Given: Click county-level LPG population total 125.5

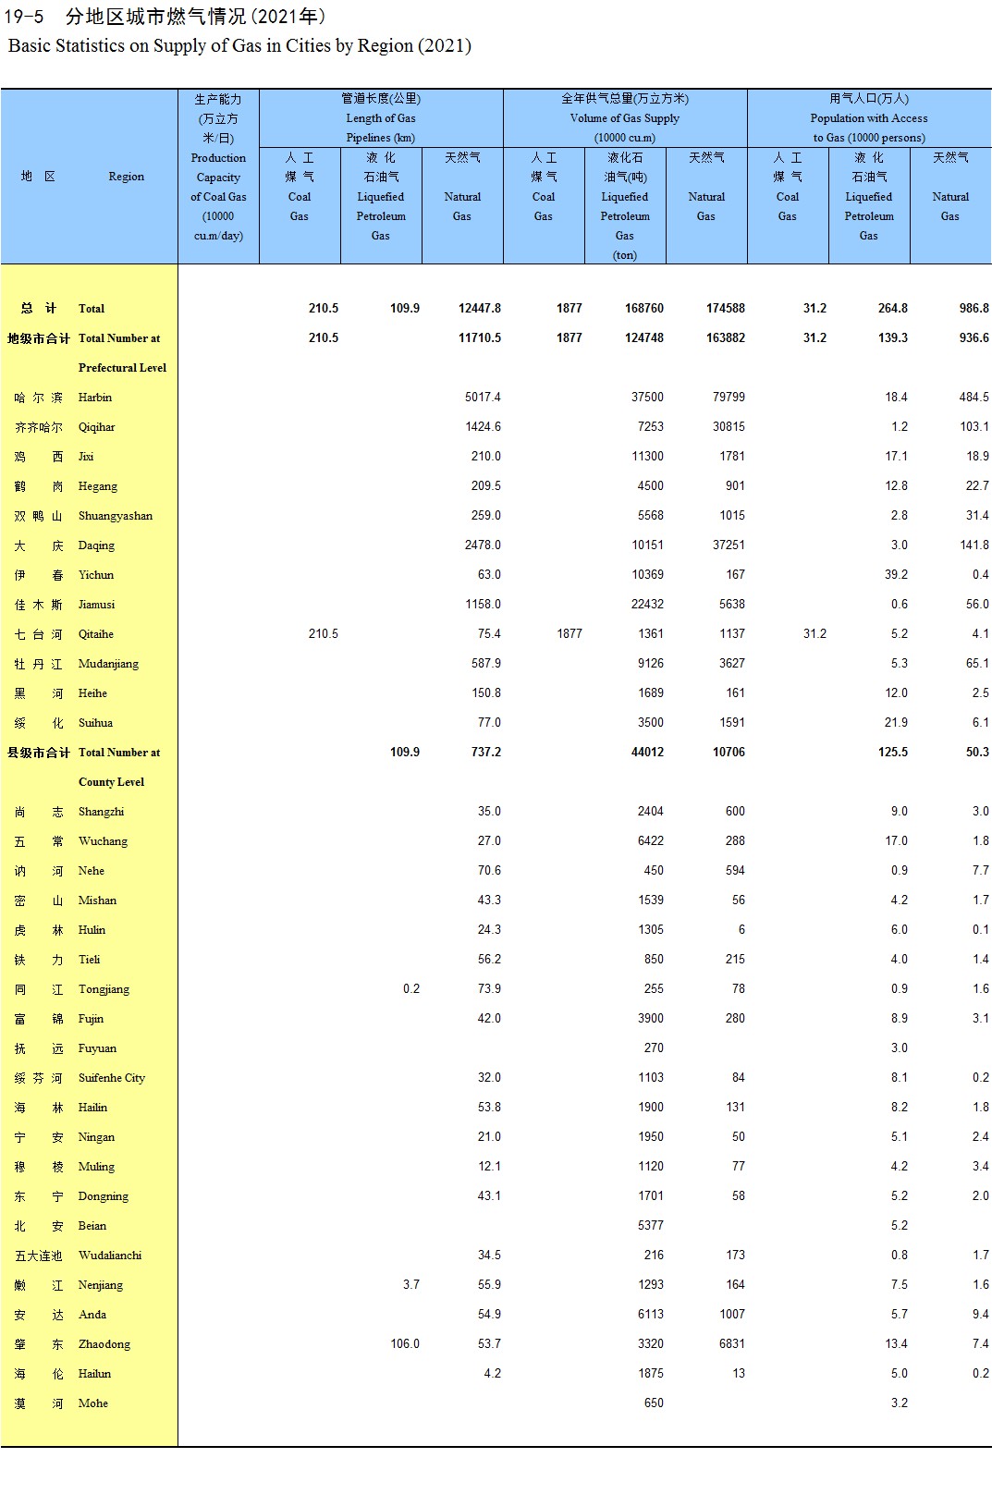Looking at the screenshot, I should [893, 753].
